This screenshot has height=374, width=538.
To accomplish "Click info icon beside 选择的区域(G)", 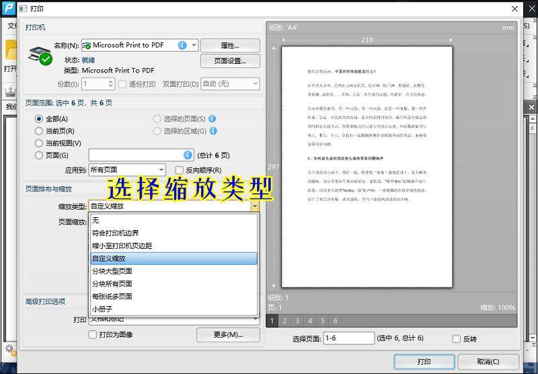I will [213, 130].
